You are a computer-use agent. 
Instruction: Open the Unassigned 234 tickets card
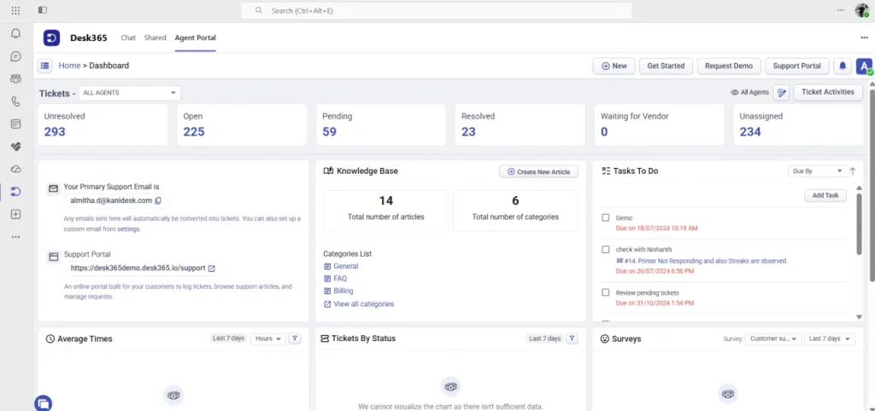799,124
